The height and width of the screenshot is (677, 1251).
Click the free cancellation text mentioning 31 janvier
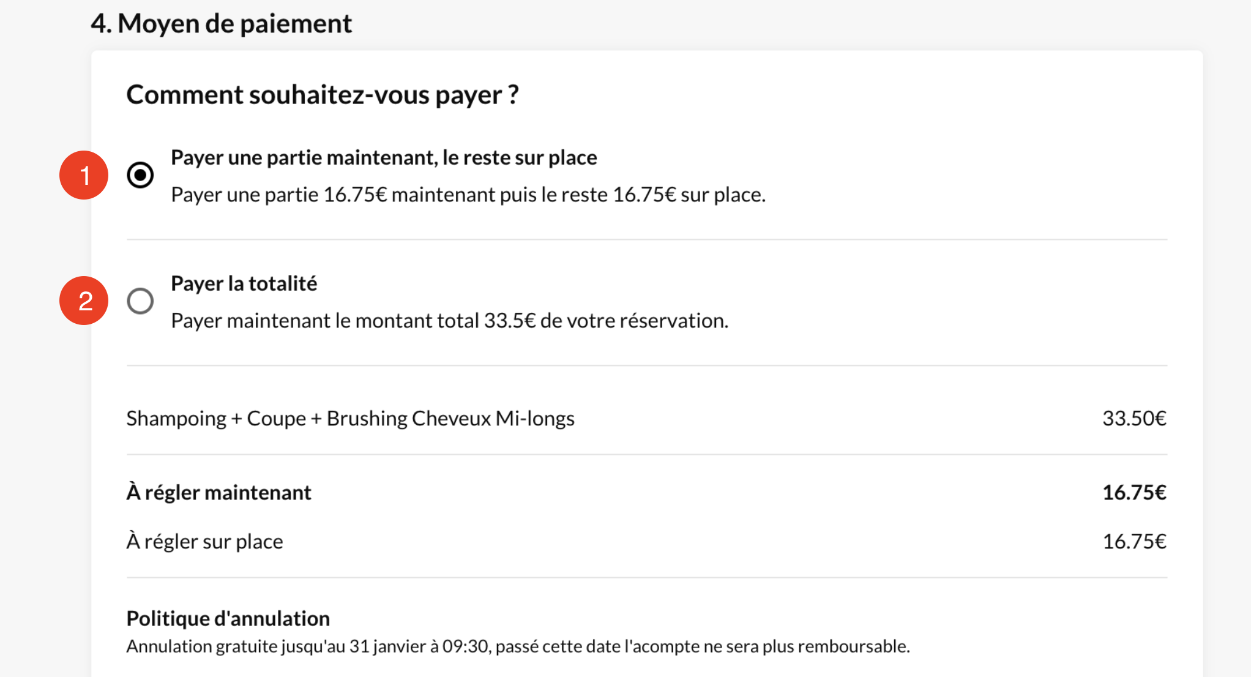point(518,646)
